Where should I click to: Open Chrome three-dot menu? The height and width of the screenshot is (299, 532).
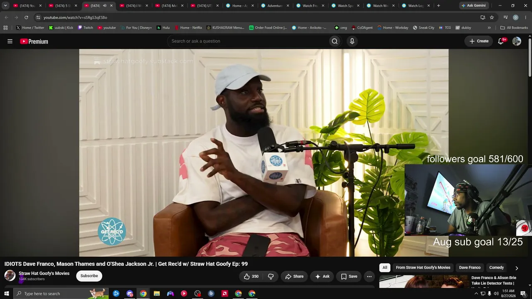pyautogui.click(x=526, y=17)
